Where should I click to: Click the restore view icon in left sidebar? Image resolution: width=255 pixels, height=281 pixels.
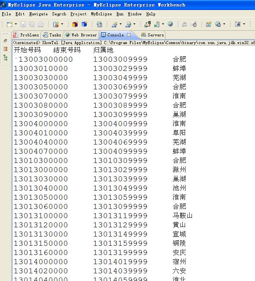coord(5,41)
